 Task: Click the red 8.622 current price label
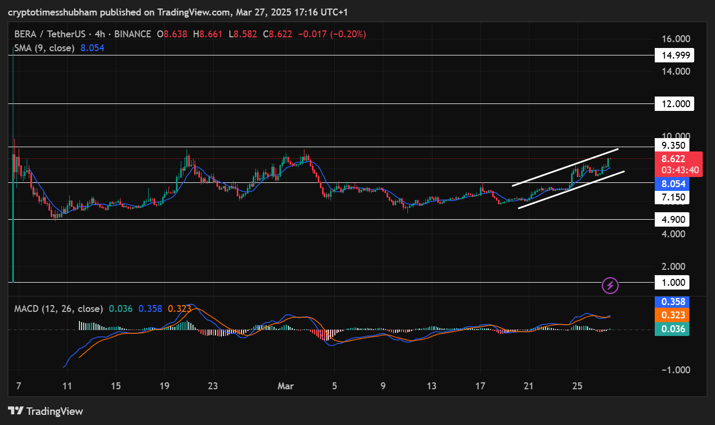pos(674,159)
